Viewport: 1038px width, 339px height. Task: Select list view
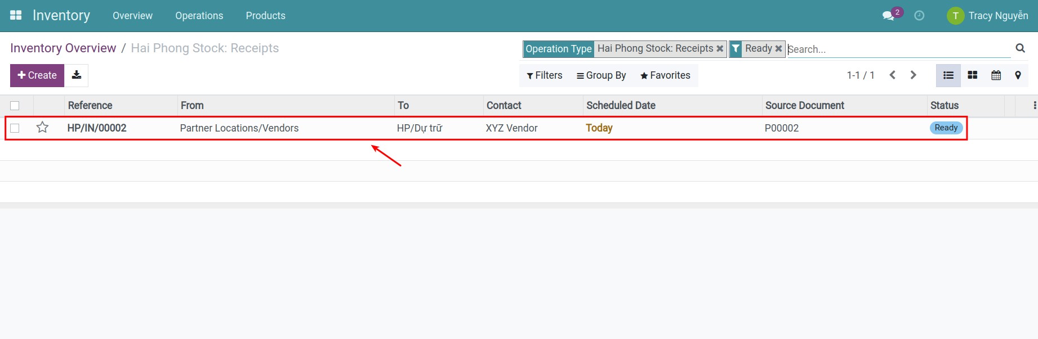tap(948, 75)
